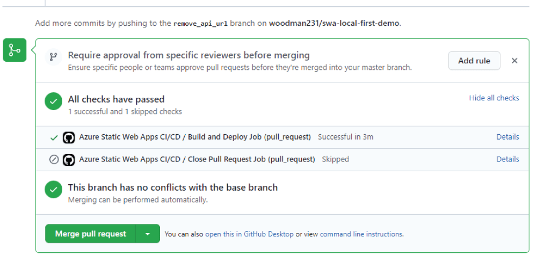Click 'All checks have passed' heading
This screenshot has height=262, width=537.
coord(116,99)
